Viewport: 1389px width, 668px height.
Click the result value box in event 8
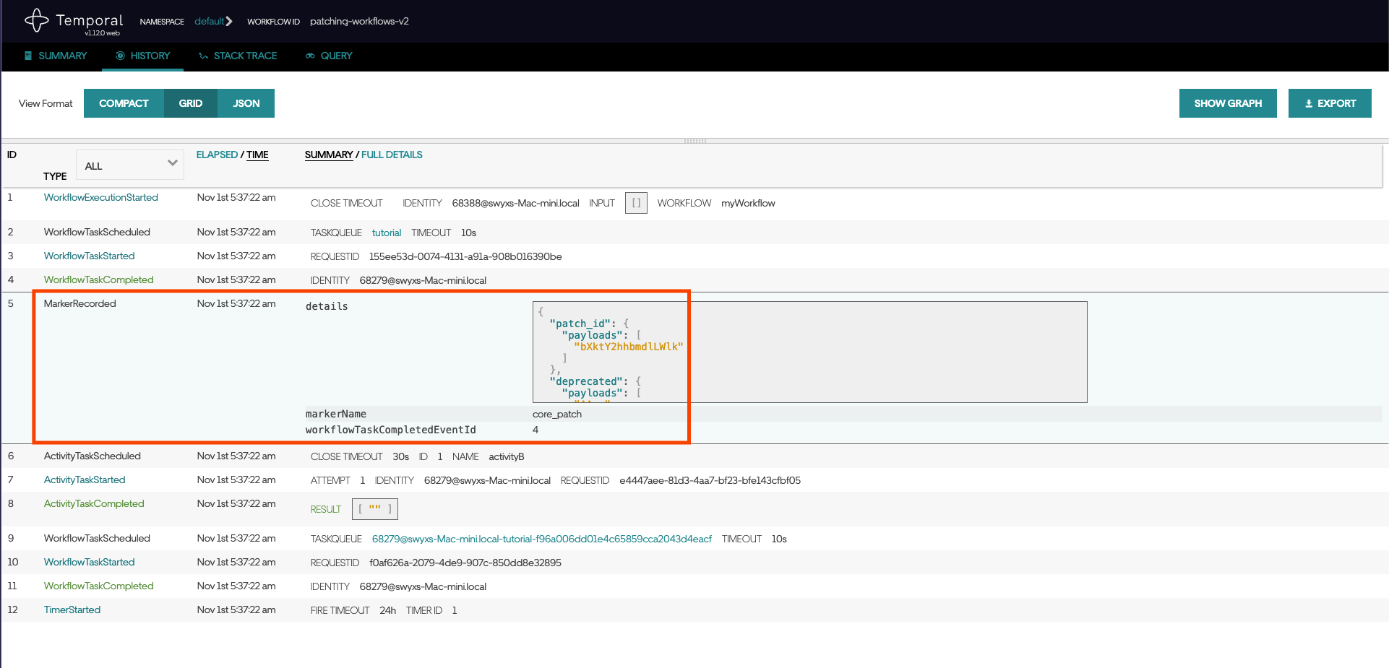(375, 509)
